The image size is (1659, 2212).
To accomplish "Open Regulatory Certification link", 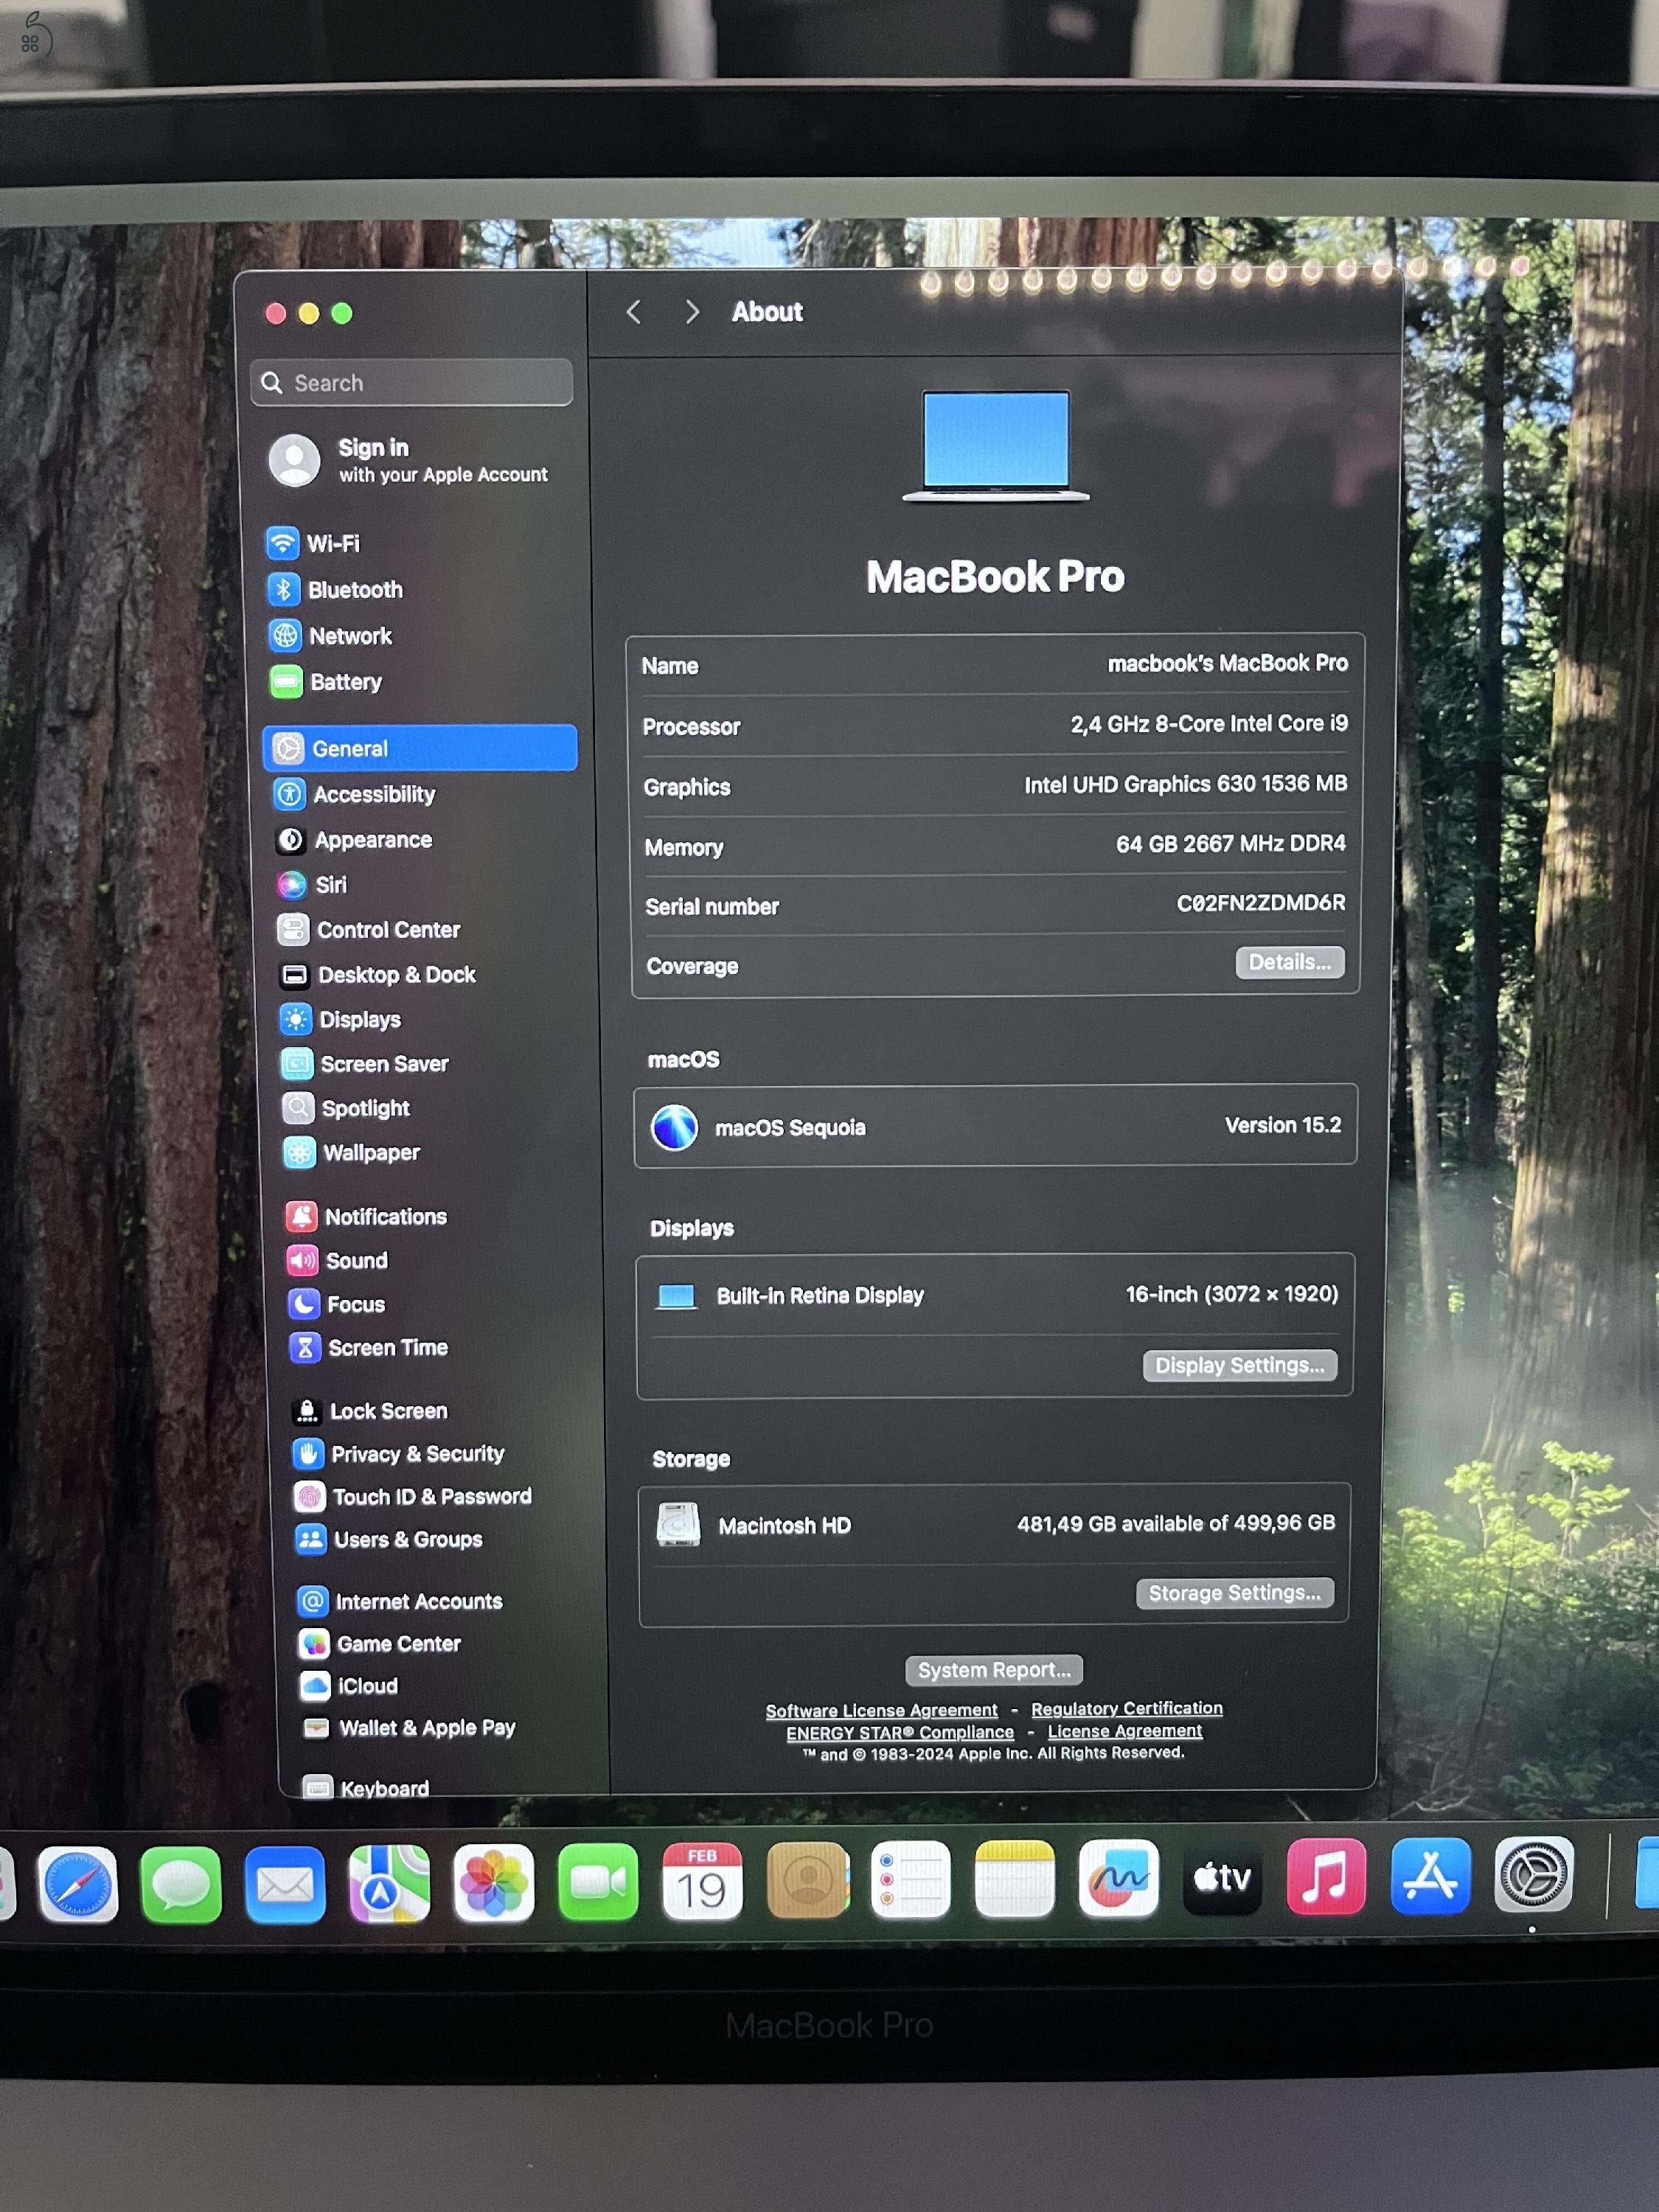I will [1126, 1708].
